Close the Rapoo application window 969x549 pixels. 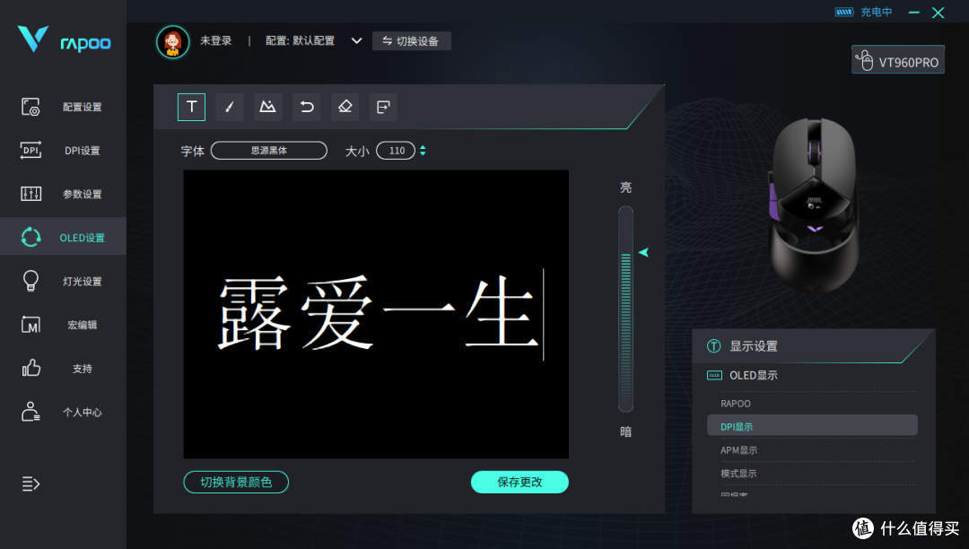pyautogui.click(x=938, y=13)
